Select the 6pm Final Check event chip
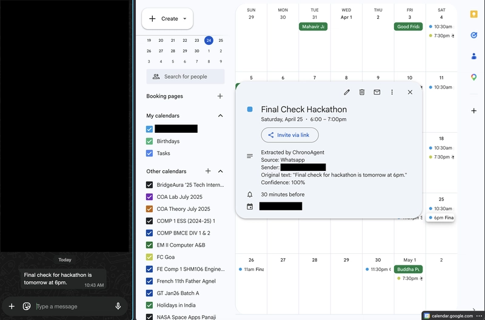485x320 pixels. (441, 218)
